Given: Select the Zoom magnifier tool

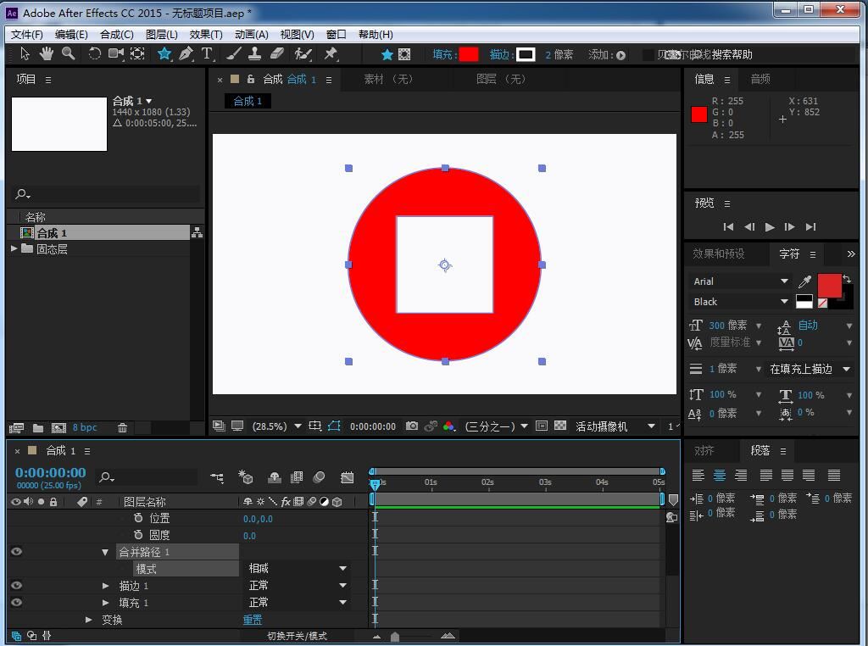Looking at the screenshot, I should (68, 54).
